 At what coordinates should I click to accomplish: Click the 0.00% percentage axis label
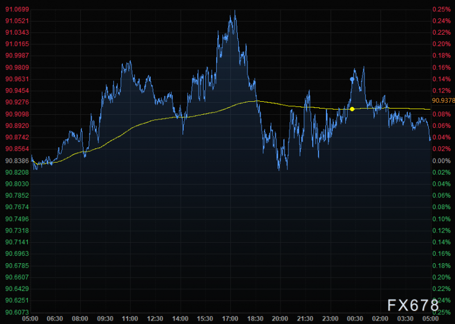point(441,161)
